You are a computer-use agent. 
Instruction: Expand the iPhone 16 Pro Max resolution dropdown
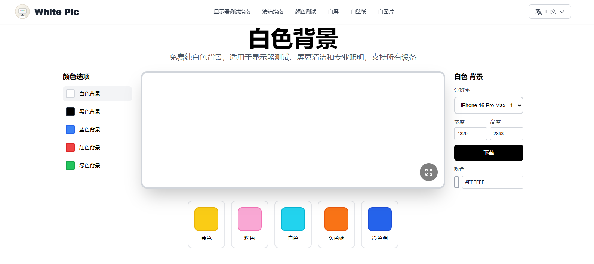[x=488, y=105]
